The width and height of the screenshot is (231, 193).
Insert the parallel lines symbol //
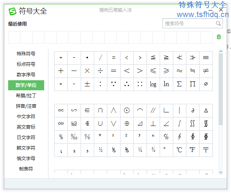pos(153,110)
